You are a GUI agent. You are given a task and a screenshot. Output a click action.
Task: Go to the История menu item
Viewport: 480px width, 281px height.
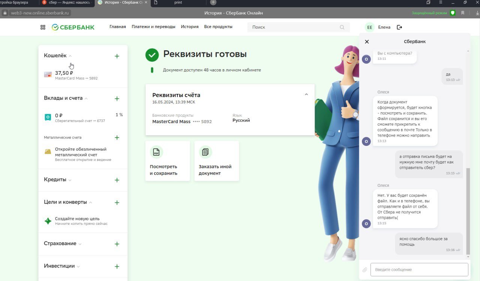point(189,27)
